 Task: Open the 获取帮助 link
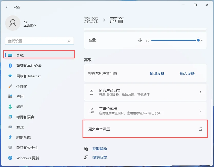pos(99,149)
